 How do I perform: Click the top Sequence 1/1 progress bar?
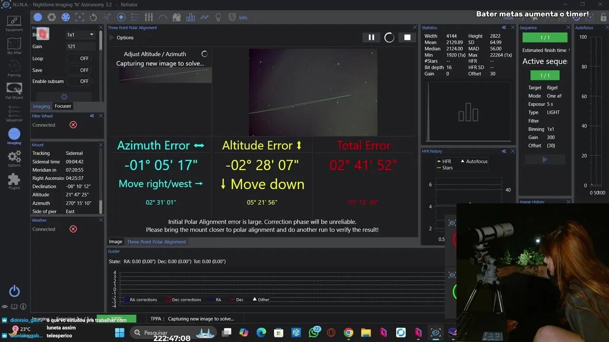[545, 38]
